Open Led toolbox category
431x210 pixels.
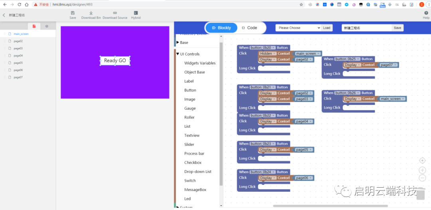pos(187,199)
